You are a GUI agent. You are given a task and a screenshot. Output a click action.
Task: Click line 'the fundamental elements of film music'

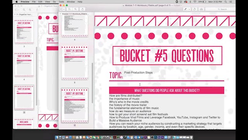(x=134, y=108)
